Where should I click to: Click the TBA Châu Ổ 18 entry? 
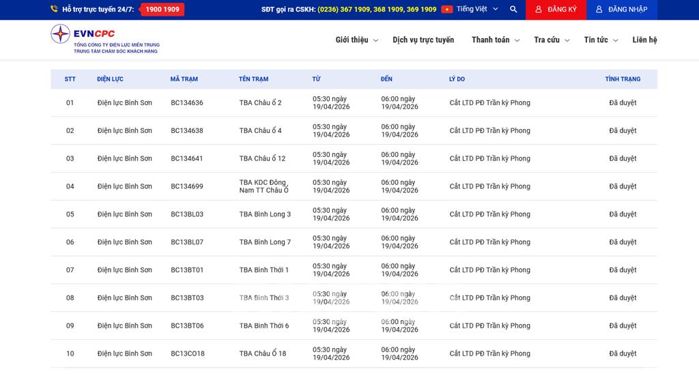point(263,354)
